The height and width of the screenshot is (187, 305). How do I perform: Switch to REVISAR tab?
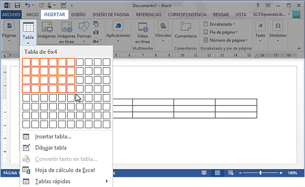click(221, 15)
